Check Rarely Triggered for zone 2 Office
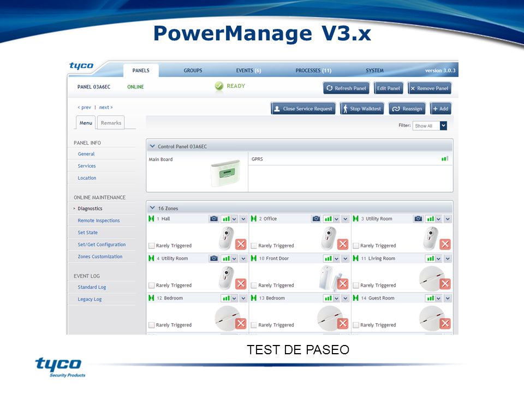This screenshot has width=524, height=393. coord(254,246)
